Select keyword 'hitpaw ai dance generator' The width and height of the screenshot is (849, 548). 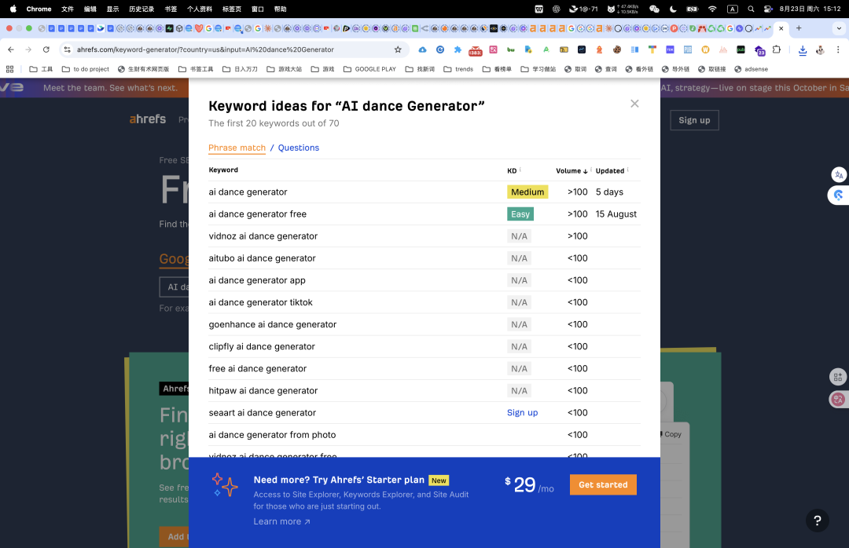coord(263,390)
